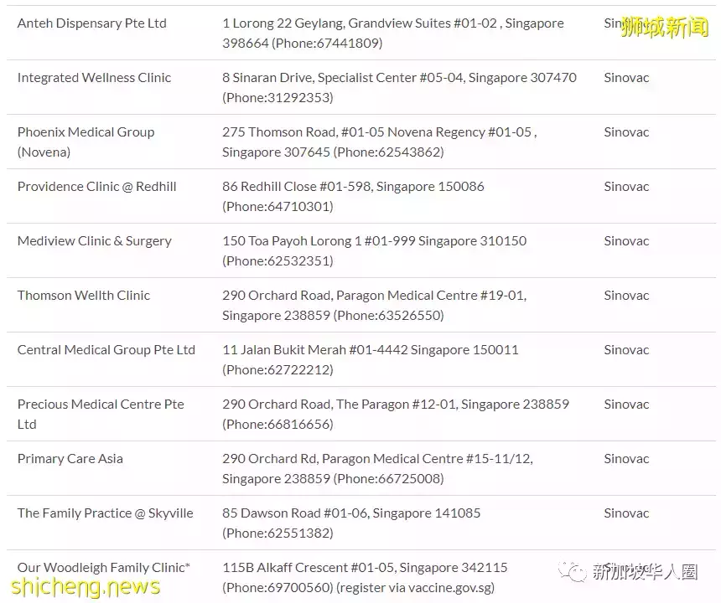
Task: Click Sinovac in the Providence Clinic row
Action: point(626,187)
